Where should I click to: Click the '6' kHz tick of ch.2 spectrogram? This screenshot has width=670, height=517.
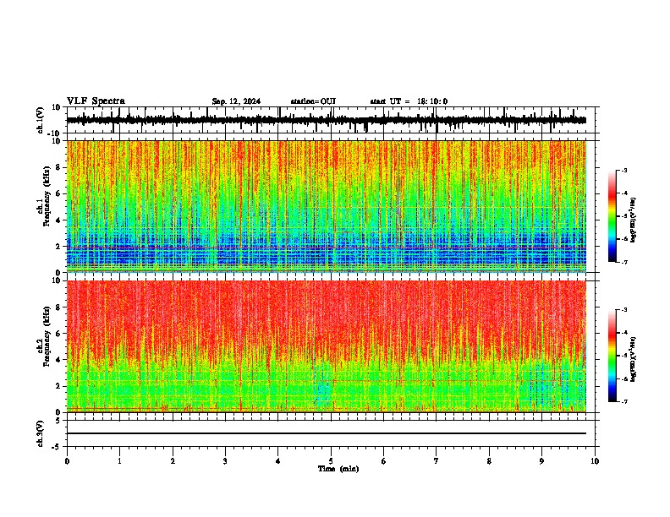(x=58, y=334)
